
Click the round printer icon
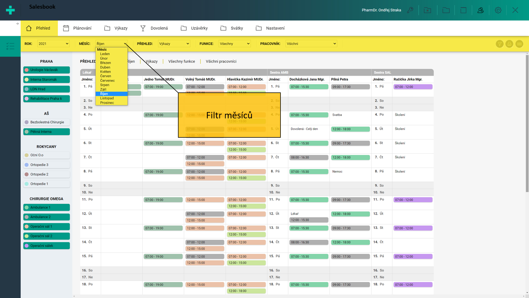tap(509, 44)
